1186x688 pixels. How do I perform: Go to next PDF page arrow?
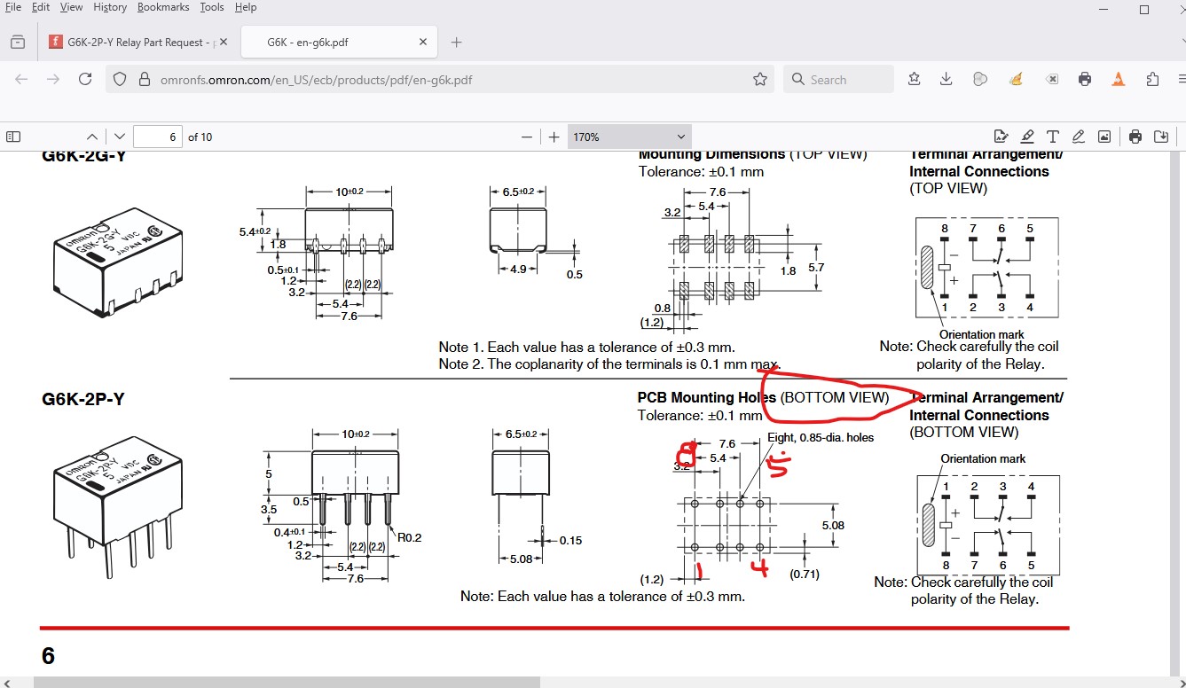pyautogui.click(x=120, y=137)
